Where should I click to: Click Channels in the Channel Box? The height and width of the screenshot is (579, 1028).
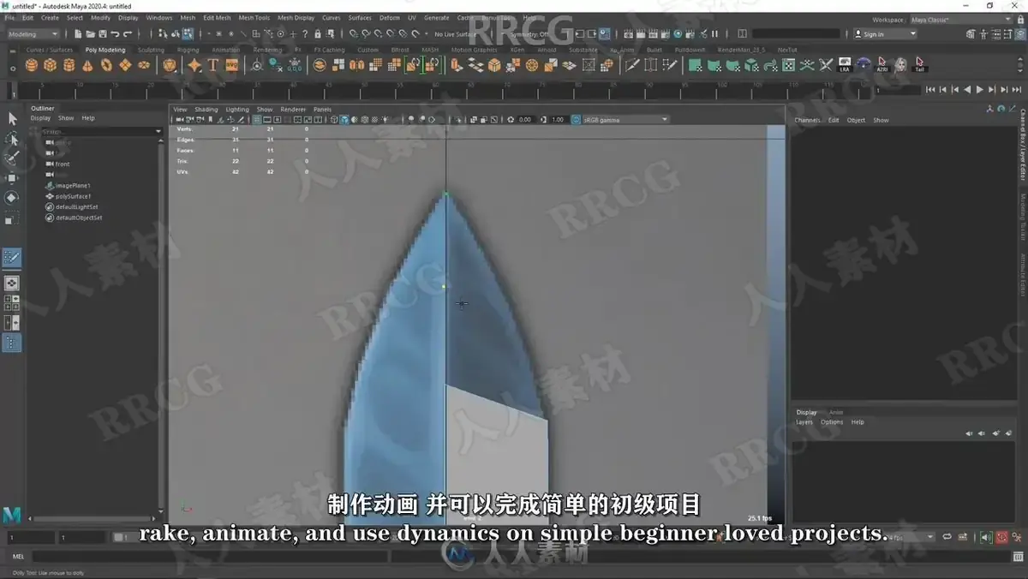coord(807,120)
